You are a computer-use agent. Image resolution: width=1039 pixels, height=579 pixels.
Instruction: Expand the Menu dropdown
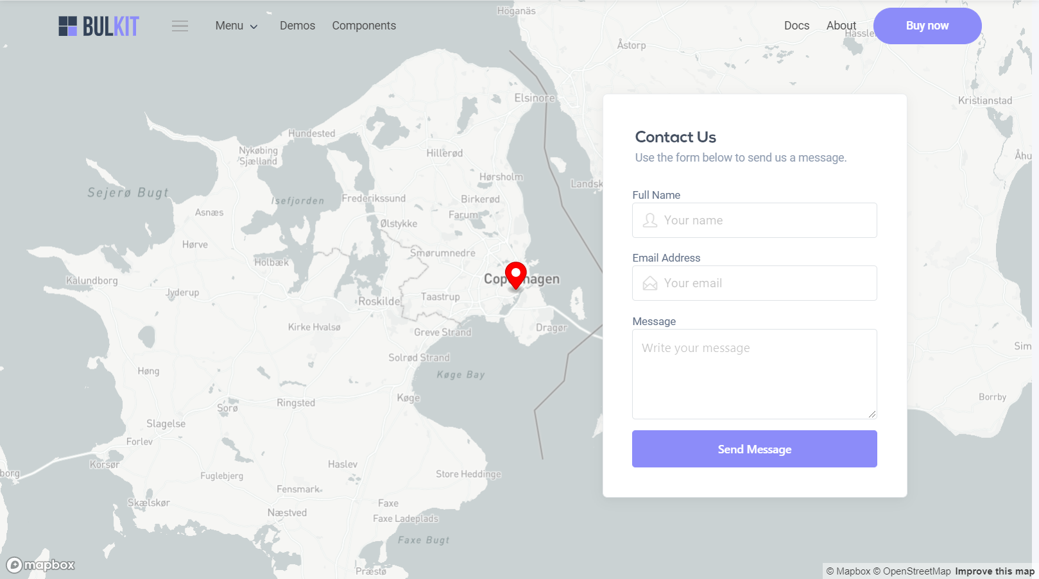pyautogui.click(x=230, y=26)
